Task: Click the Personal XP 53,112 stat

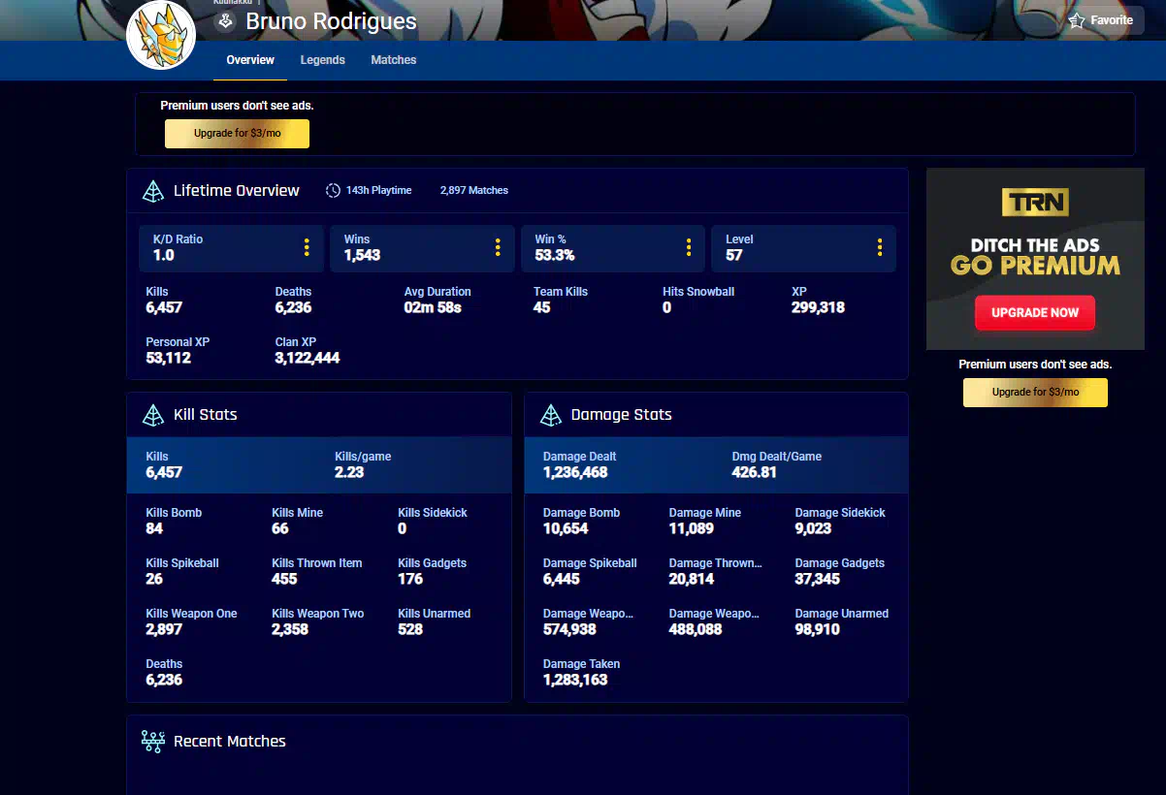Action: [178, 350]
